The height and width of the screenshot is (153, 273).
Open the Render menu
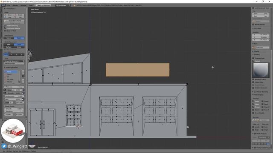15,6
